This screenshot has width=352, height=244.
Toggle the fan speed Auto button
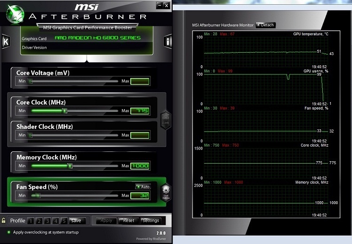coord(143,187)
